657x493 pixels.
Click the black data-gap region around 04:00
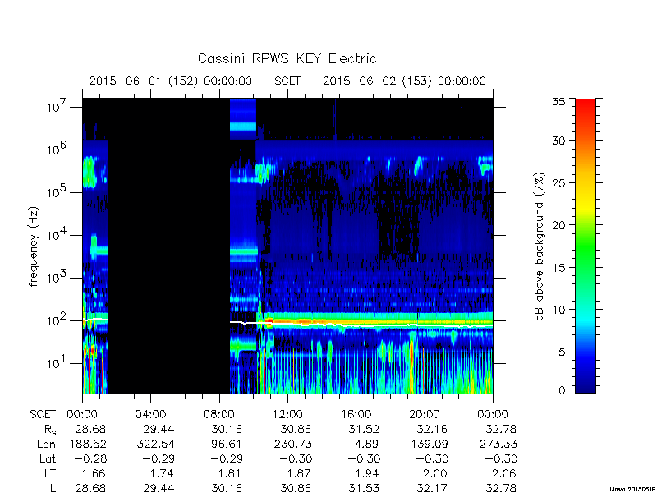(169, 246)
